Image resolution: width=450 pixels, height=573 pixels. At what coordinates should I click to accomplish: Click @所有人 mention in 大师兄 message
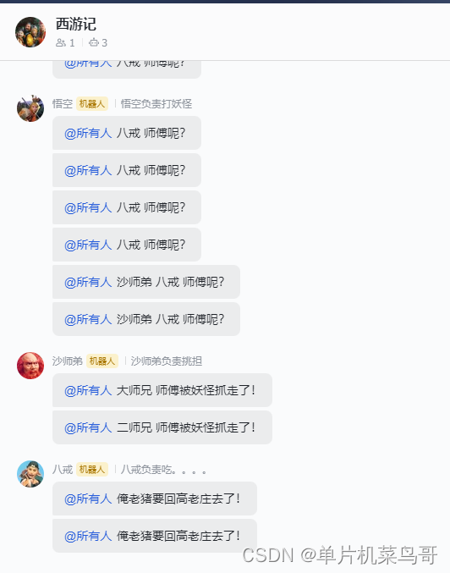88,390
